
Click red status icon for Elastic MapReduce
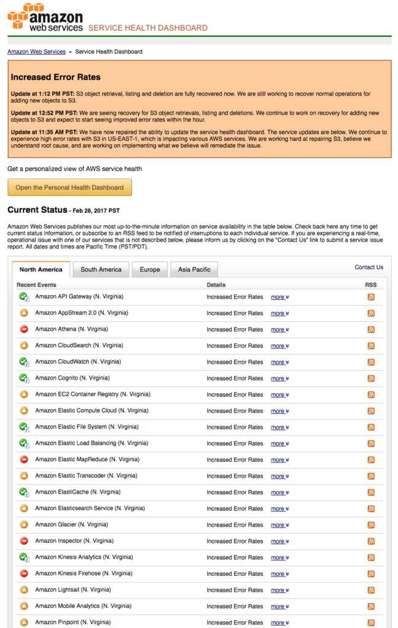pyautogui.click(x=24, y=459)
